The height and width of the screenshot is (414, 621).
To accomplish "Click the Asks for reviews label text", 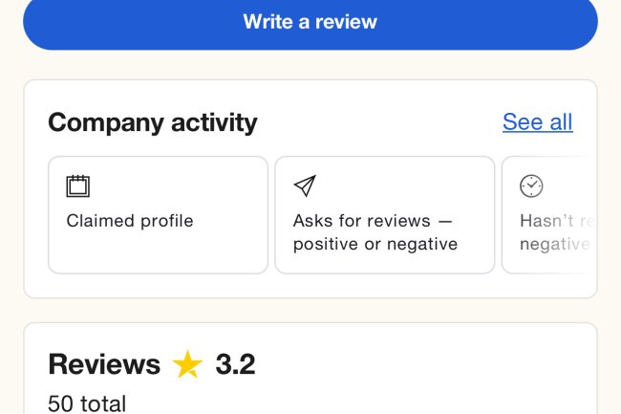I will [x=361, y=221].
